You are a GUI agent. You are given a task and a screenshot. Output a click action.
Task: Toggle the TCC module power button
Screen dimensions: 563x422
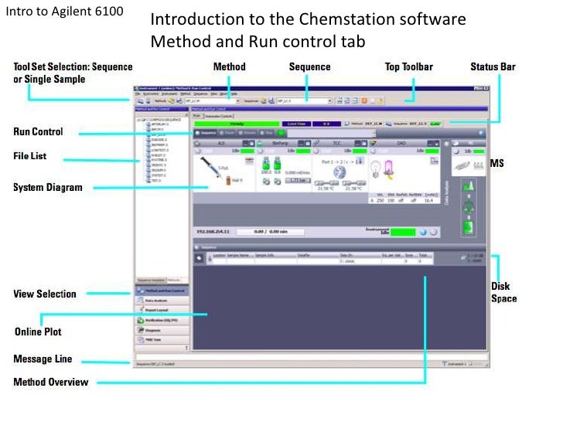tap(316, 151)
